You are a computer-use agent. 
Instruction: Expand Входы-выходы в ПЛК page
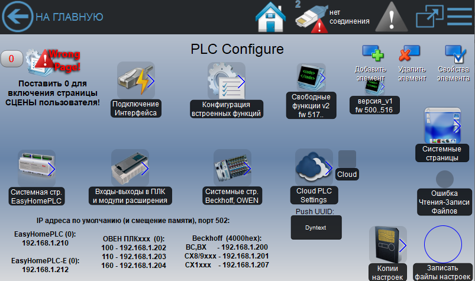[130, 169]
